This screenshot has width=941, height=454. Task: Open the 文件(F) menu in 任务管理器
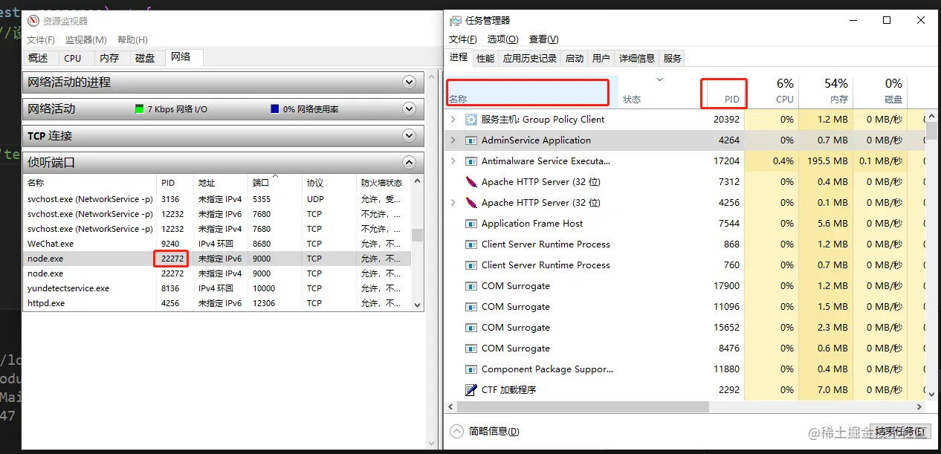463,39
